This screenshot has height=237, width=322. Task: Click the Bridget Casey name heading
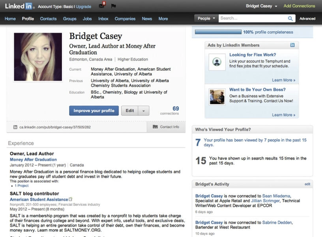(x=96, y=36)
